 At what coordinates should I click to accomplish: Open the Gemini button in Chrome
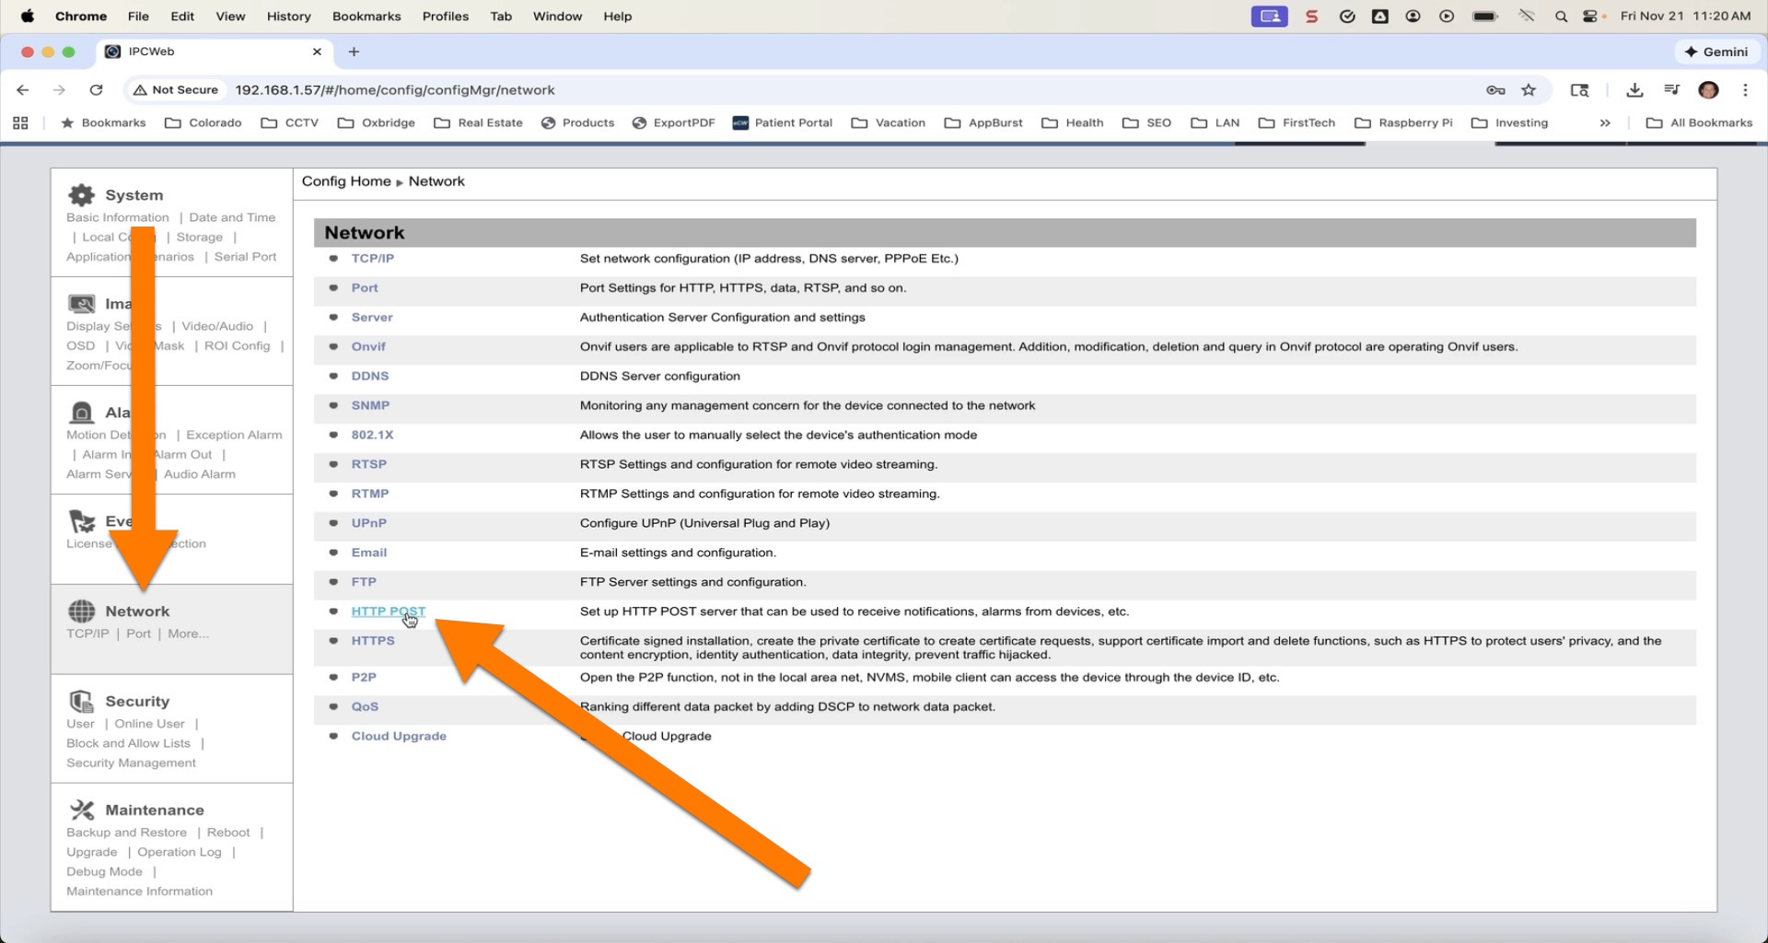[x=1716, y=52]
